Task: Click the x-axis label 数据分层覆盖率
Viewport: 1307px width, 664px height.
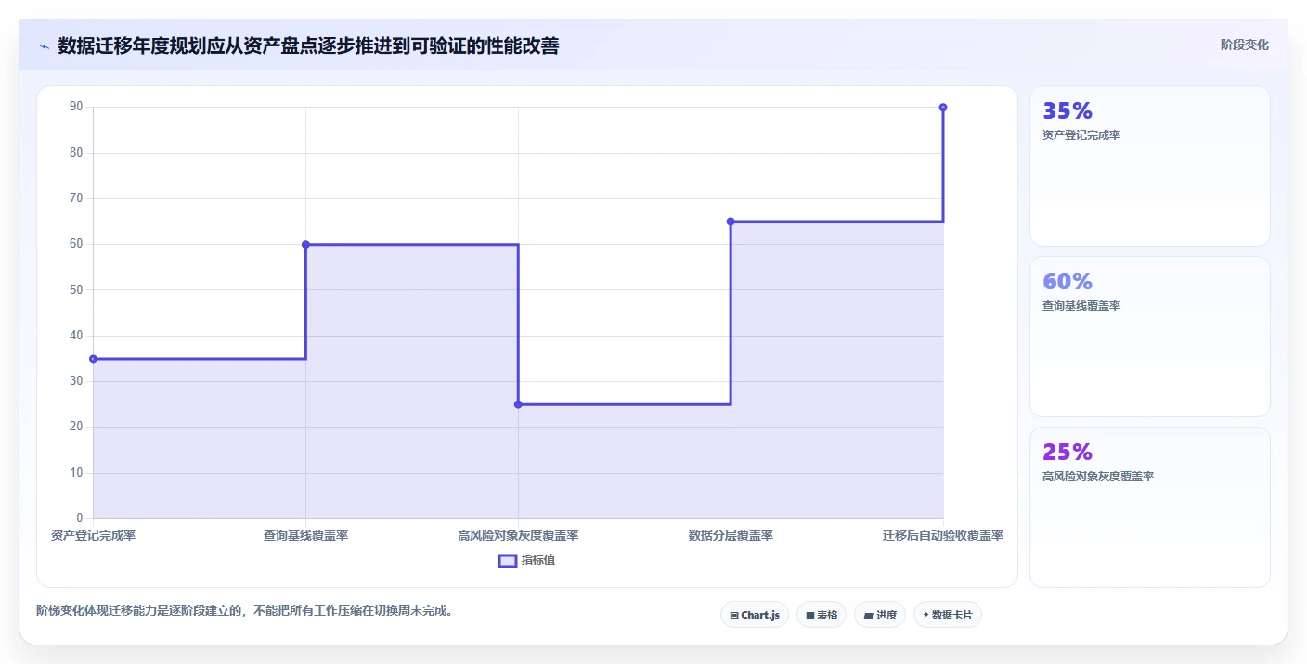Action: pyautogui.click(x=731, y=535)
